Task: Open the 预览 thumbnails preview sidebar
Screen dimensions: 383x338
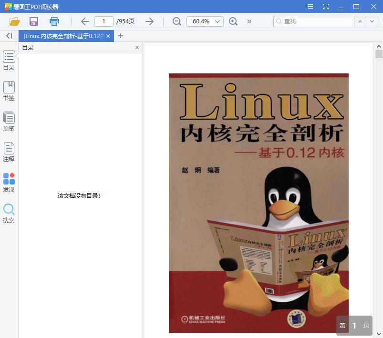Action: pos(9,122)
